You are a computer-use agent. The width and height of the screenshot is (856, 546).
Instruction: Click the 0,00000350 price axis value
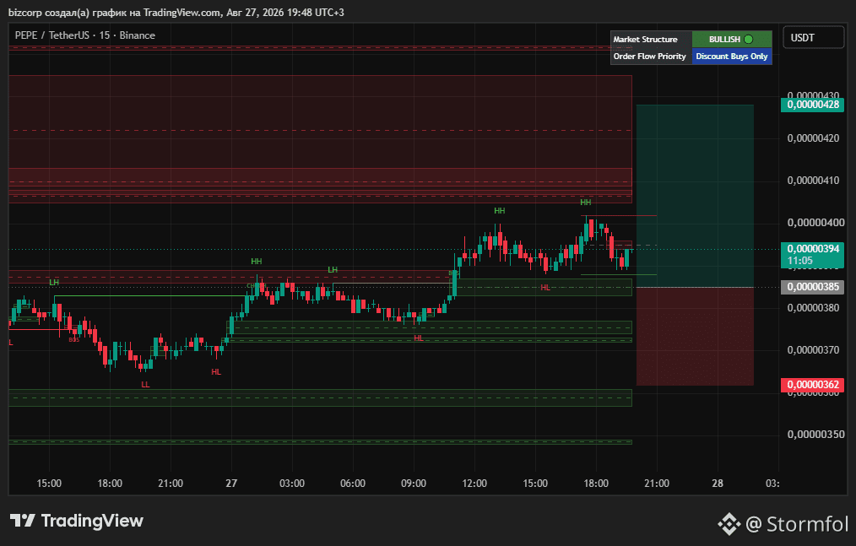point(815,435)
